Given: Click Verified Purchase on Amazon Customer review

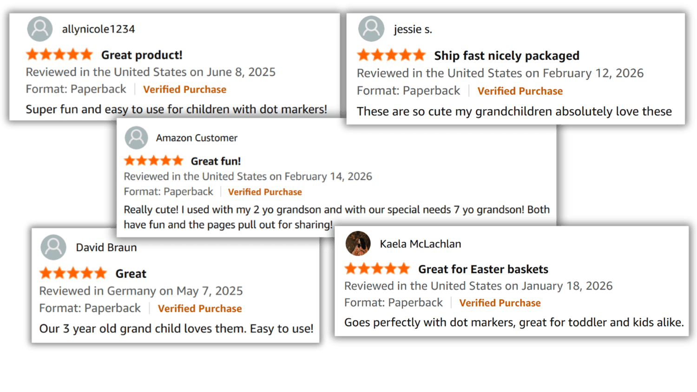Looking at the screenshot, I should pyautogui.click(x=265, y=192).
